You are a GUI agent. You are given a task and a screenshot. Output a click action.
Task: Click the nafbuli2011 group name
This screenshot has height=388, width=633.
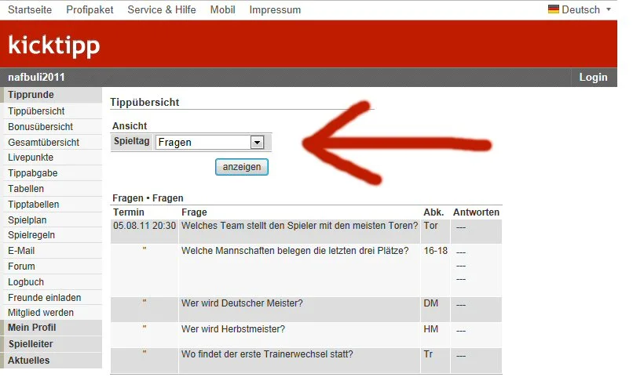[36, 77]
